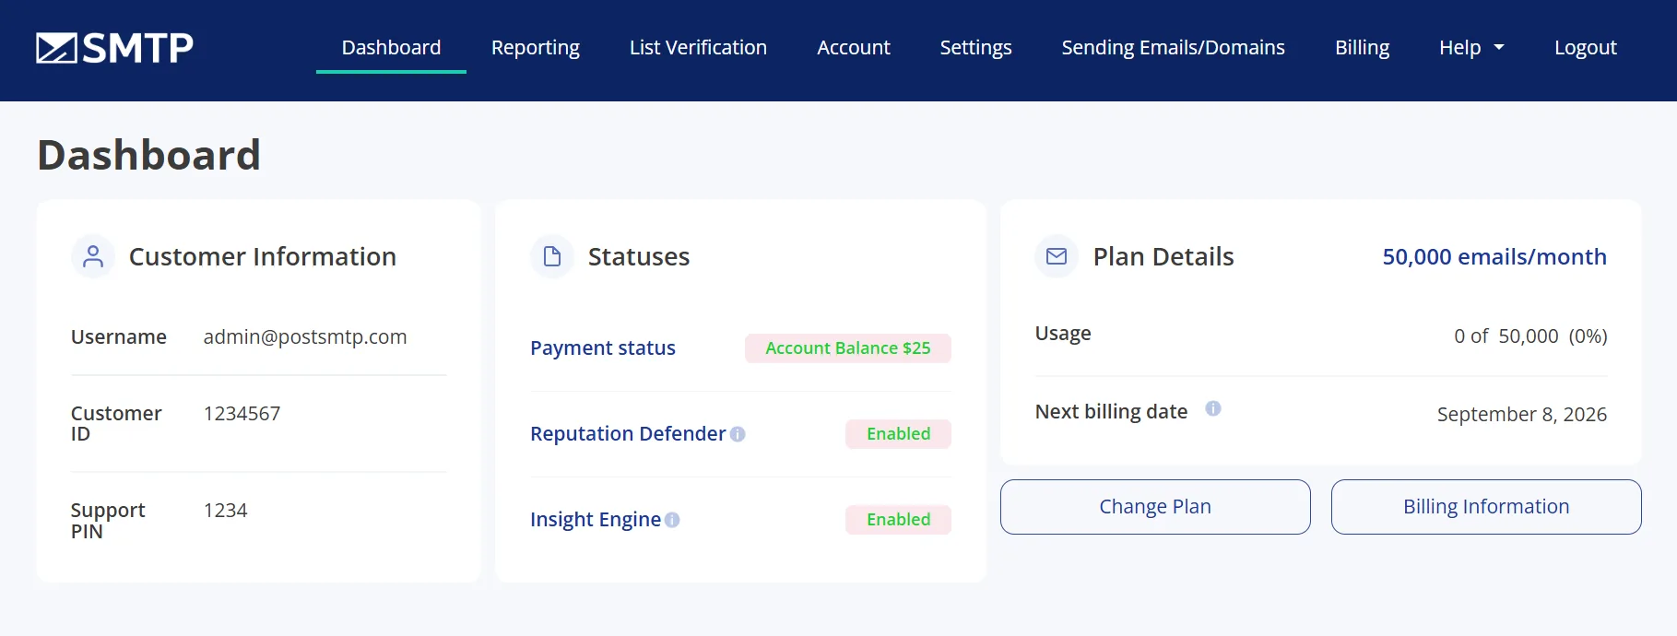Click the September 8, 2026 date

[1522, 415]
